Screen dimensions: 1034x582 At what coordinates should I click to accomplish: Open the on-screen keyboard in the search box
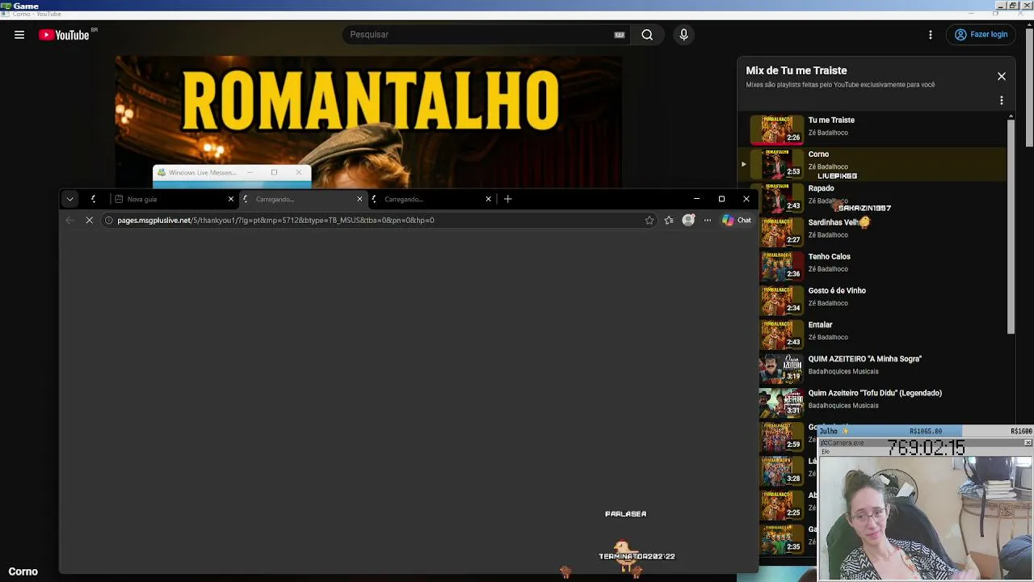coord(620,35)
